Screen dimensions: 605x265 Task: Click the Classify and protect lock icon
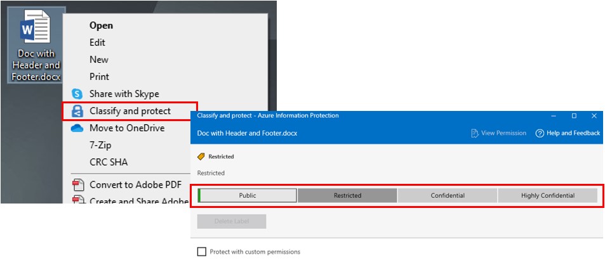(77, 112)
